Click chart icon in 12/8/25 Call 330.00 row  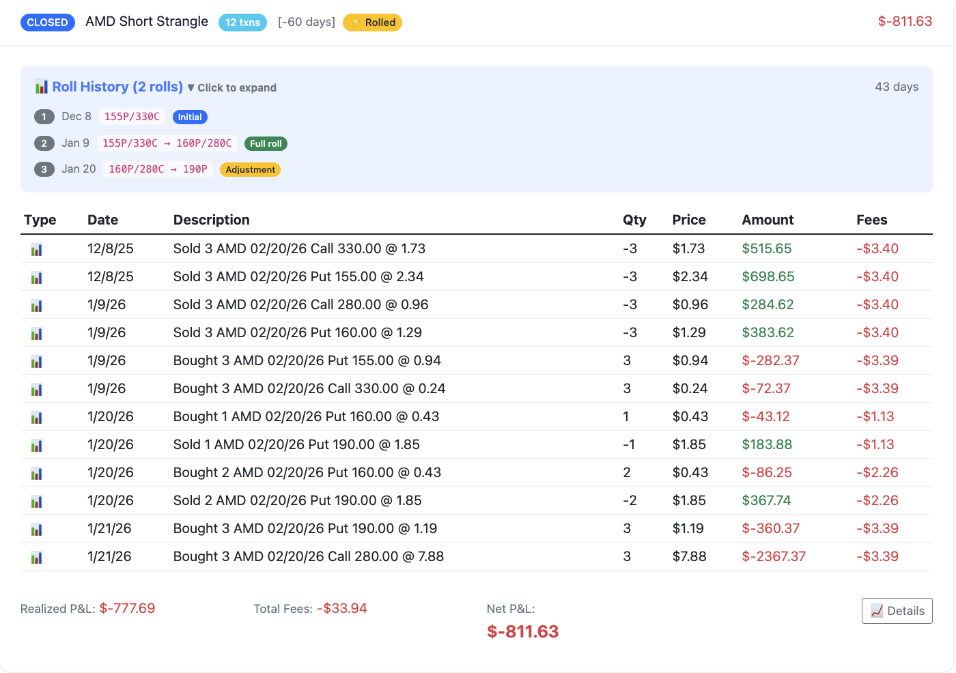pyautogui.click(x=36, y=250)
